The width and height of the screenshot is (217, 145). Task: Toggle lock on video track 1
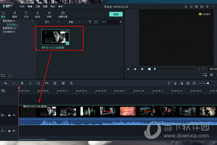coord(9,115)
